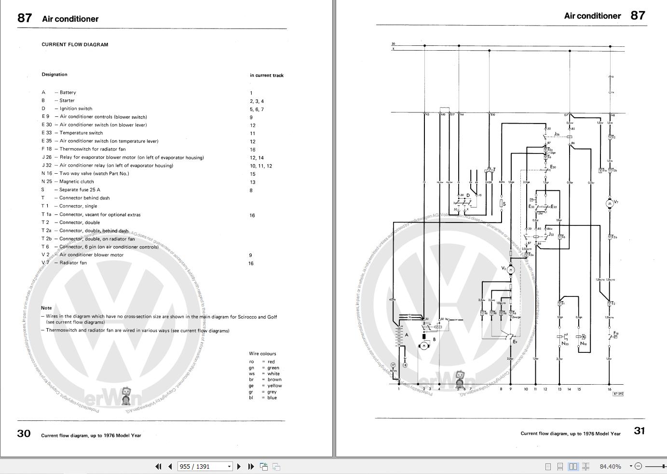Click the 'Air conditioner' title on right page

point(592,16)
